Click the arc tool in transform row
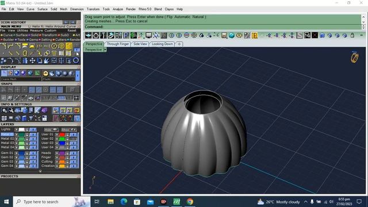 [x=10, y=61]
